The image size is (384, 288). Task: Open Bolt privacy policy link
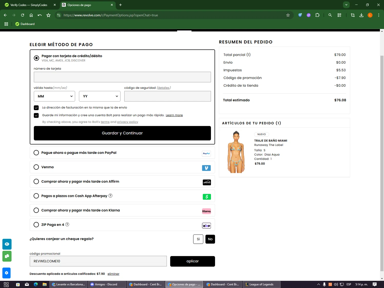(127, 122)
